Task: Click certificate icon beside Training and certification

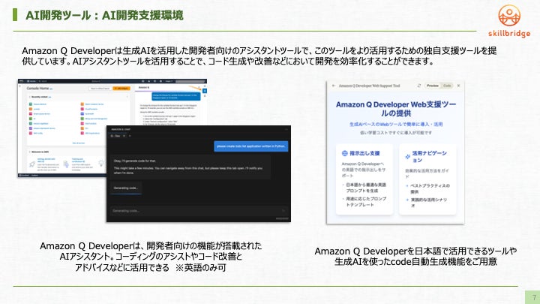Action: click(x=66, y=164)
